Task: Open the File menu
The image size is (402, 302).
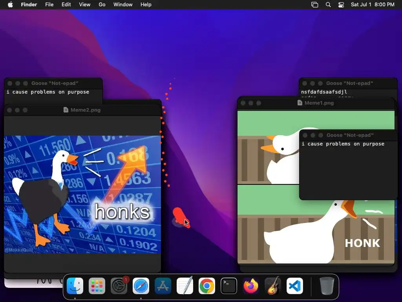Action: point(49,5)
